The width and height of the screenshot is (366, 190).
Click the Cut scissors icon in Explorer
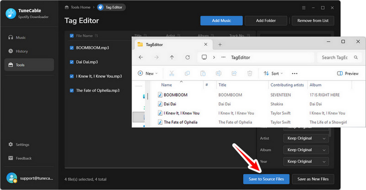pos(172,74)
